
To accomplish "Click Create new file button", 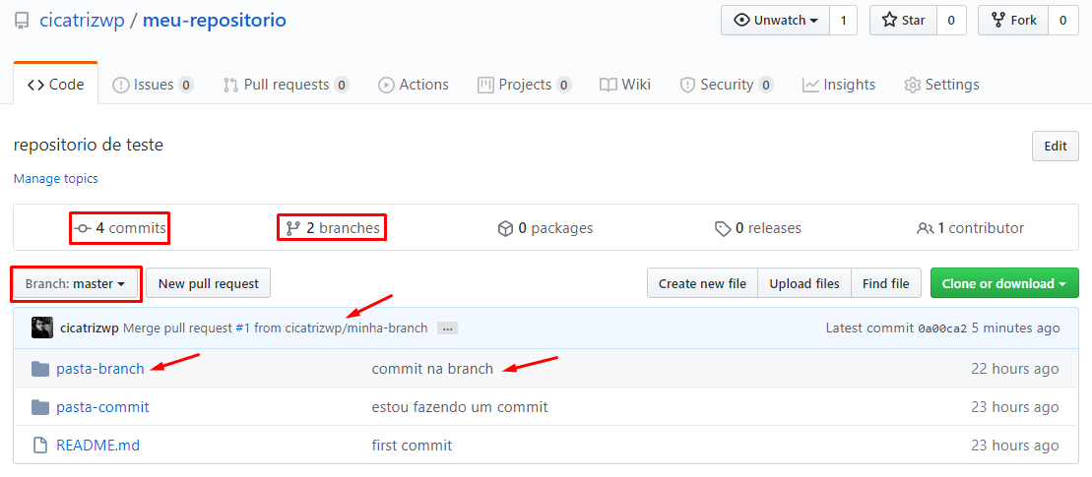I will (x=702, y=283).
